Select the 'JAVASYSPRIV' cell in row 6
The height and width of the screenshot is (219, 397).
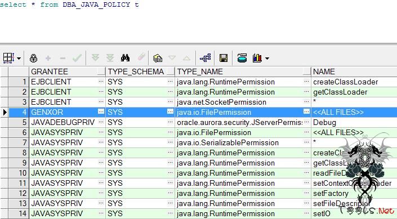click(x=67, y=132)
